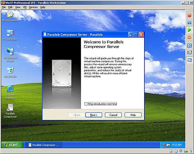Click the wizard Help button

click(133, 115)
